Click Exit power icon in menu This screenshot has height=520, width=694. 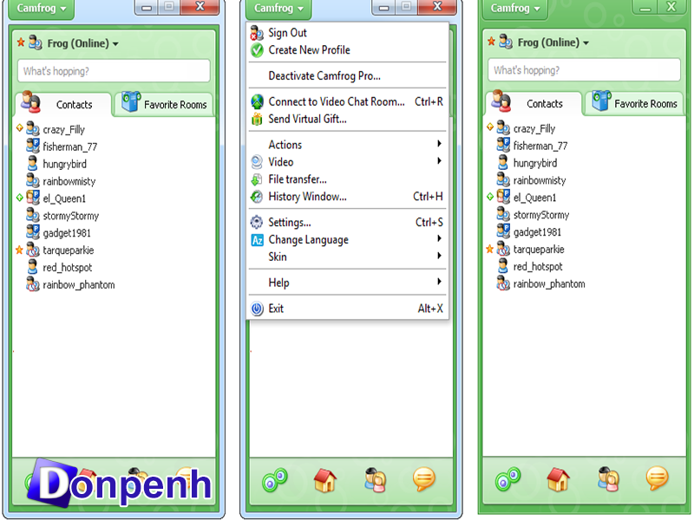pyautogui.click(x=257, y=309)
